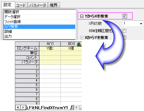This screenshot has width=144, height=111.
Task: Click the horizontal scrollbar thumb
Action: click(x=80, y=107)
